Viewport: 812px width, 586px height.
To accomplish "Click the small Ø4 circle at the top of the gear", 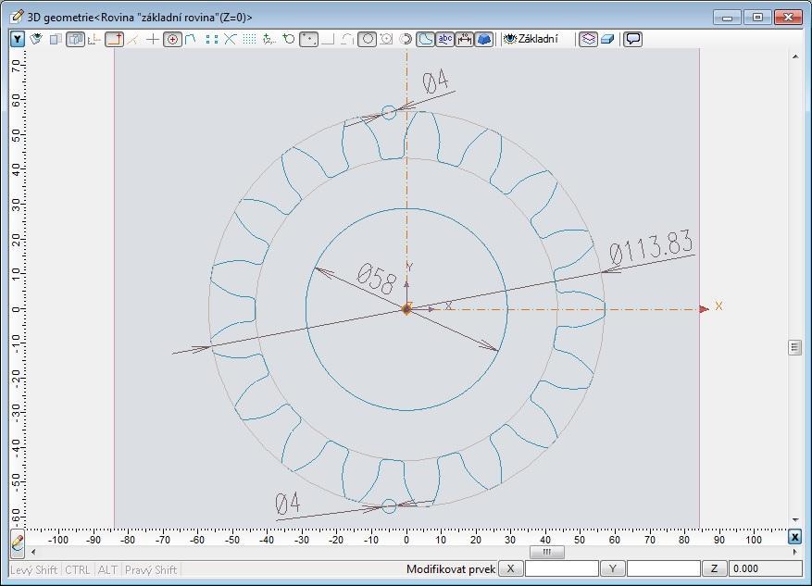I will [389, 112].
